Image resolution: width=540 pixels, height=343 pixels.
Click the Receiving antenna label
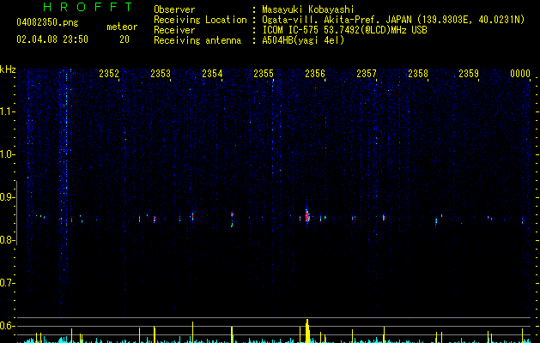[197, 40]
